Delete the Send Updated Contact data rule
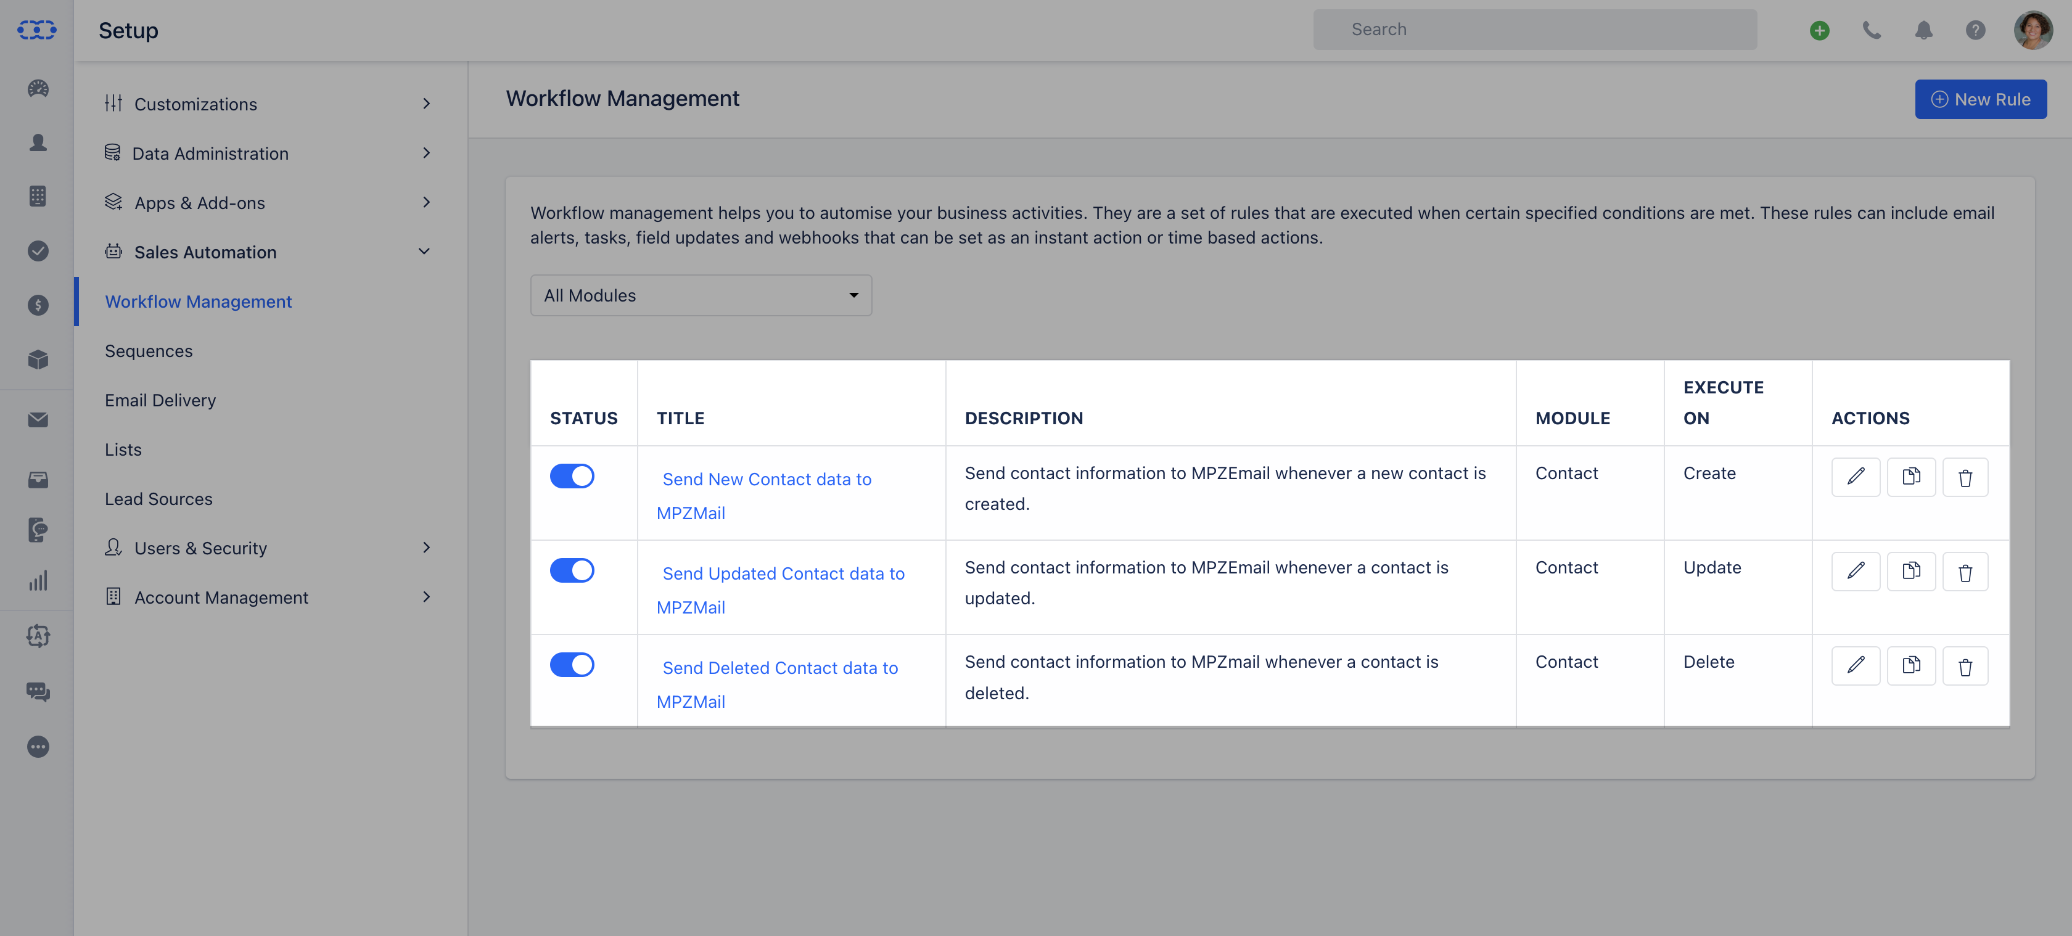Screen dimensions: 2072x936 1965,571
